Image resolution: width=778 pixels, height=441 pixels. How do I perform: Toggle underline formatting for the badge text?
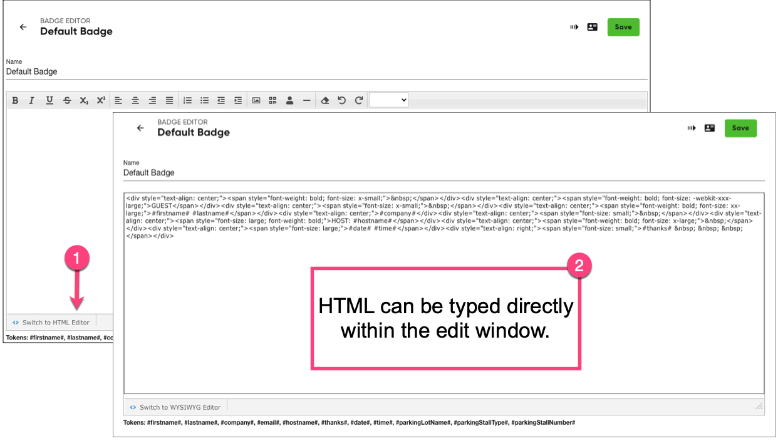pyautogui.click(x=49, y=100)
